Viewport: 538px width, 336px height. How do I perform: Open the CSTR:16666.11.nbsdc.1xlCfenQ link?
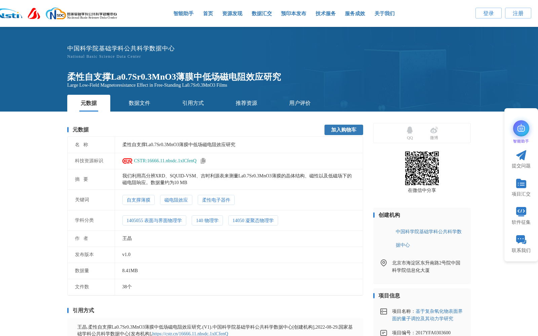[x=165, y=161]
